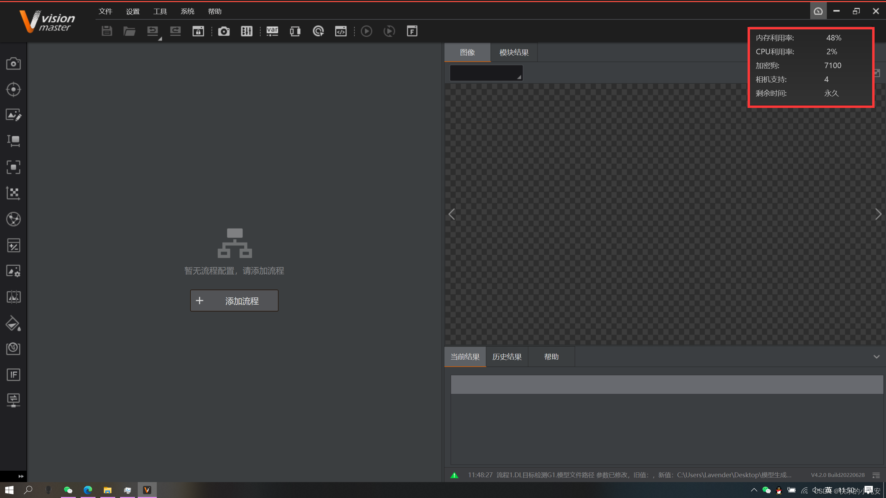Select the IF logic tool
This screenshot has width=886, height=498.
(x=13, y=375)
